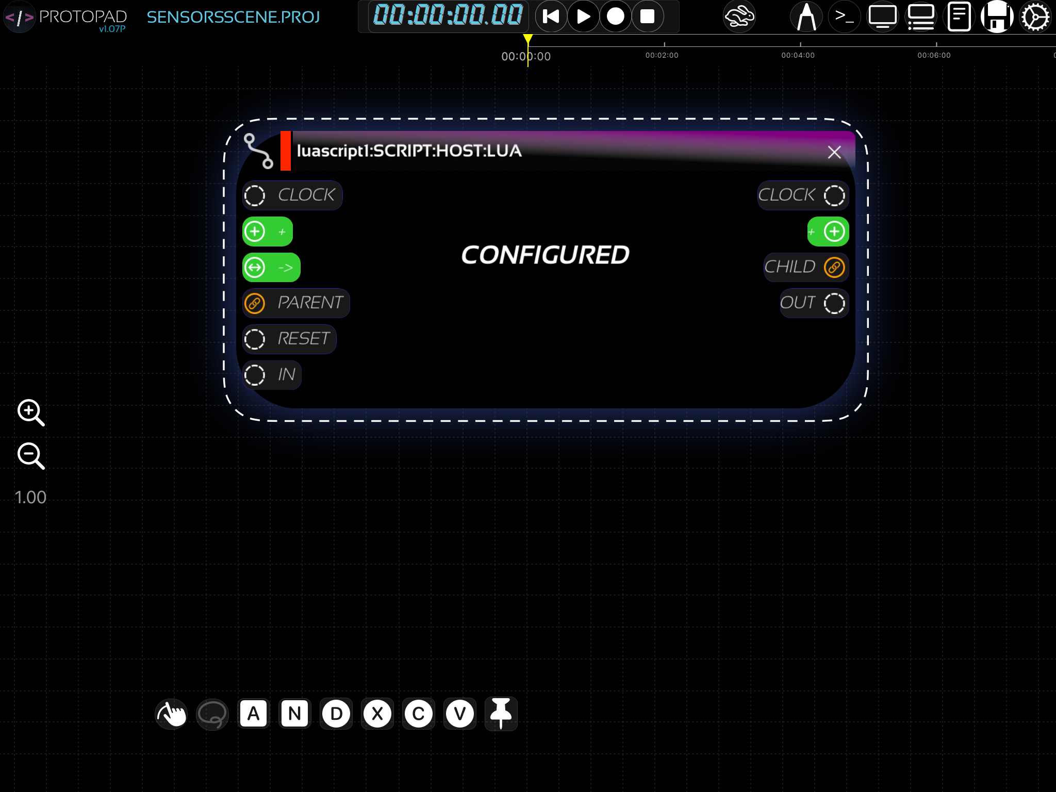Select the lasso selection tool
The height and width of the screenshot is (792, 1056).
[212, 714]
